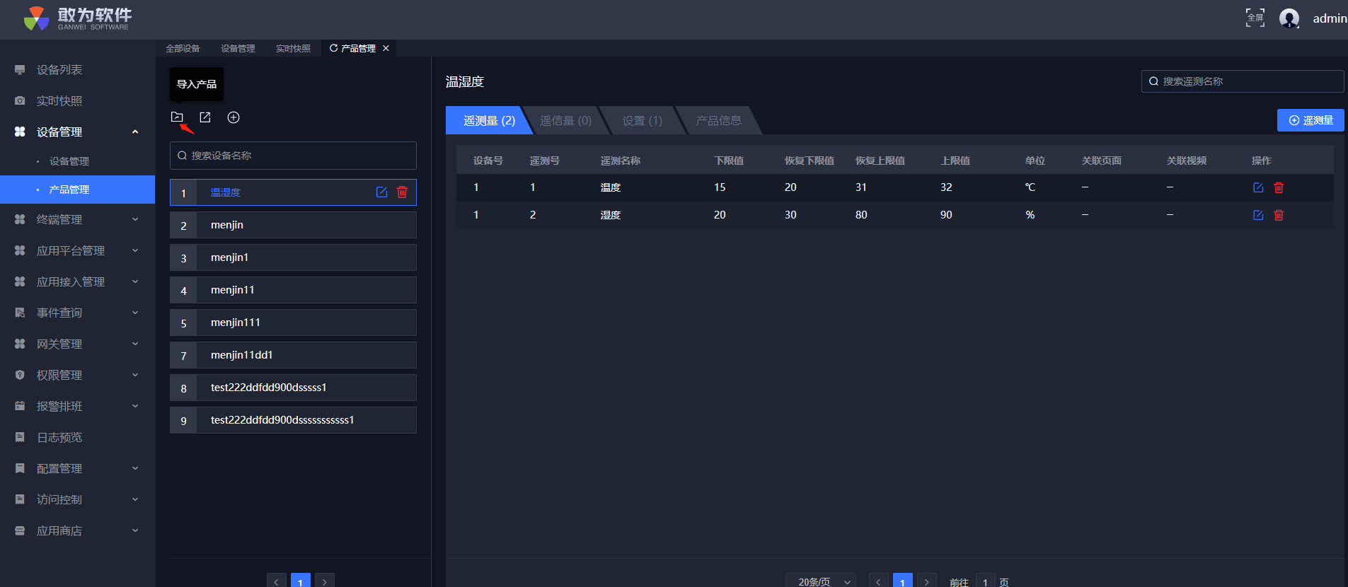Click the 应用商店 sidebar icon
The width and height of the screenshot is (1348, 587).
coord(20,531)
